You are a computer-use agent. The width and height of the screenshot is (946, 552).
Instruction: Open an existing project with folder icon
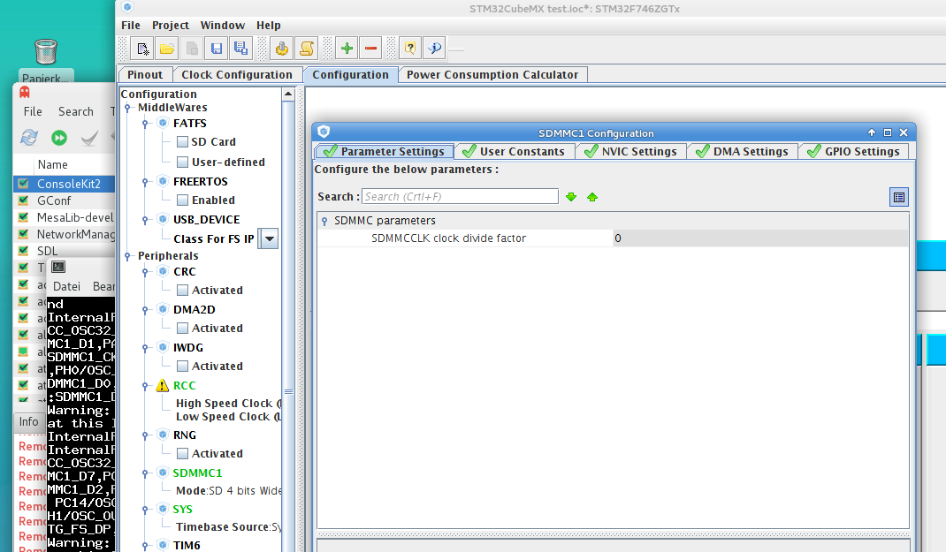(x=167, y=49)
